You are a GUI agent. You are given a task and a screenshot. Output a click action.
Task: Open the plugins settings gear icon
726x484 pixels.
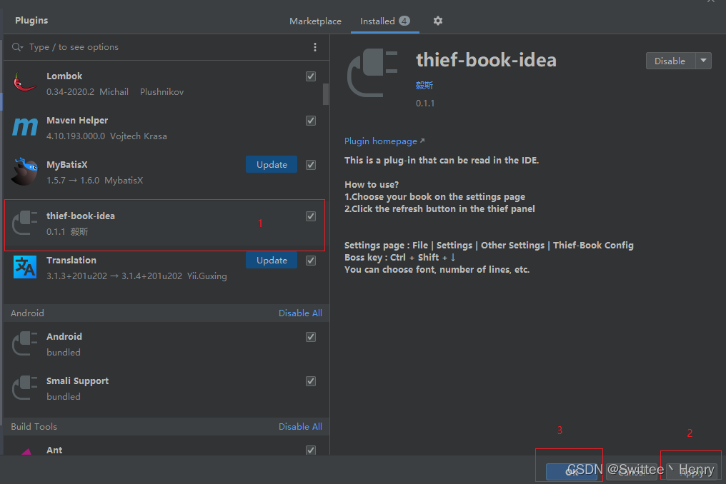point(437,21)
